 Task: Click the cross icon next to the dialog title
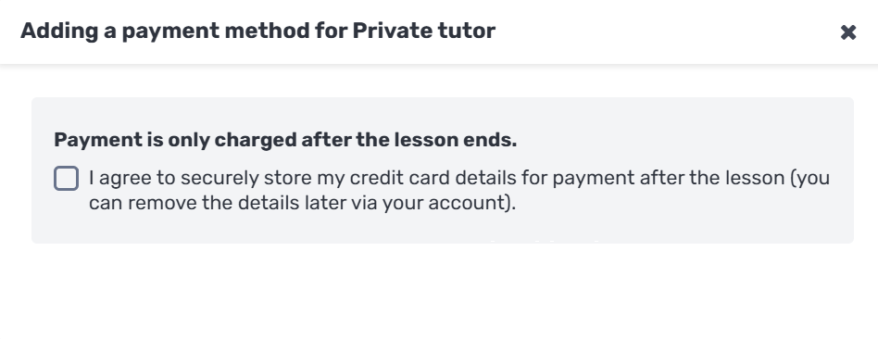click(848, 32)
